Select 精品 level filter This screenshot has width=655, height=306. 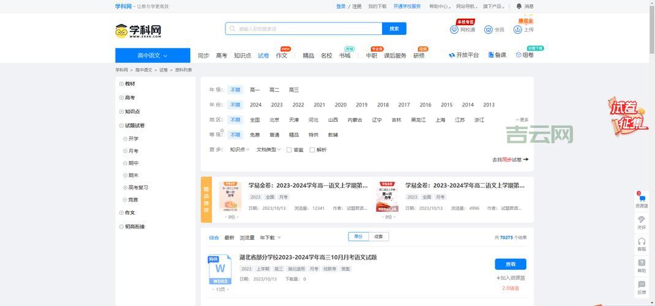point(294,135)
